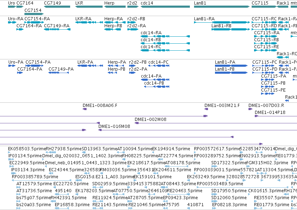Select the CG7115-PE protein label

tap(274, 90)
